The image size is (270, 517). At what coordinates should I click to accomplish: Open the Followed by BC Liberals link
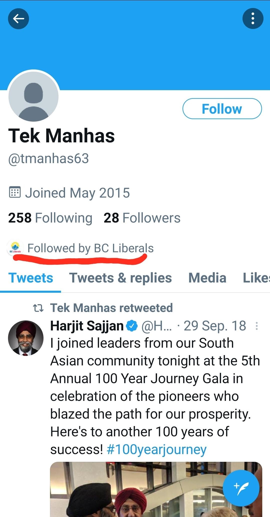tap(90, 248)
